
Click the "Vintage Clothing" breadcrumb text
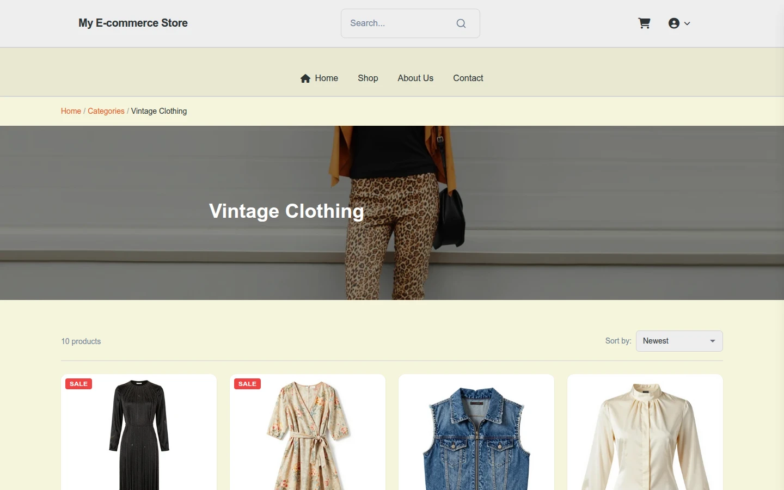[x=159, y=111]
